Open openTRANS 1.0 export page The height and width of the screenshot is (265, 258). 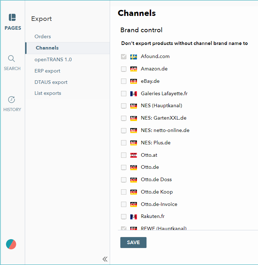(53, 59)
